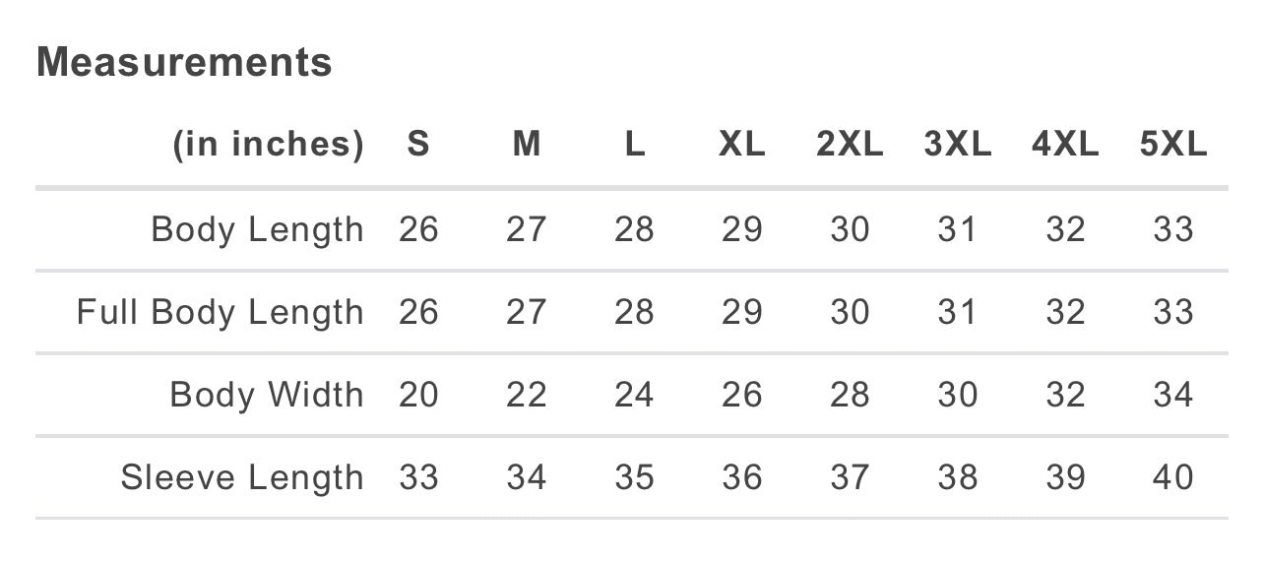The image size is (1264, 562).
Task: Click the L size column header
Action: coord(634,145)
